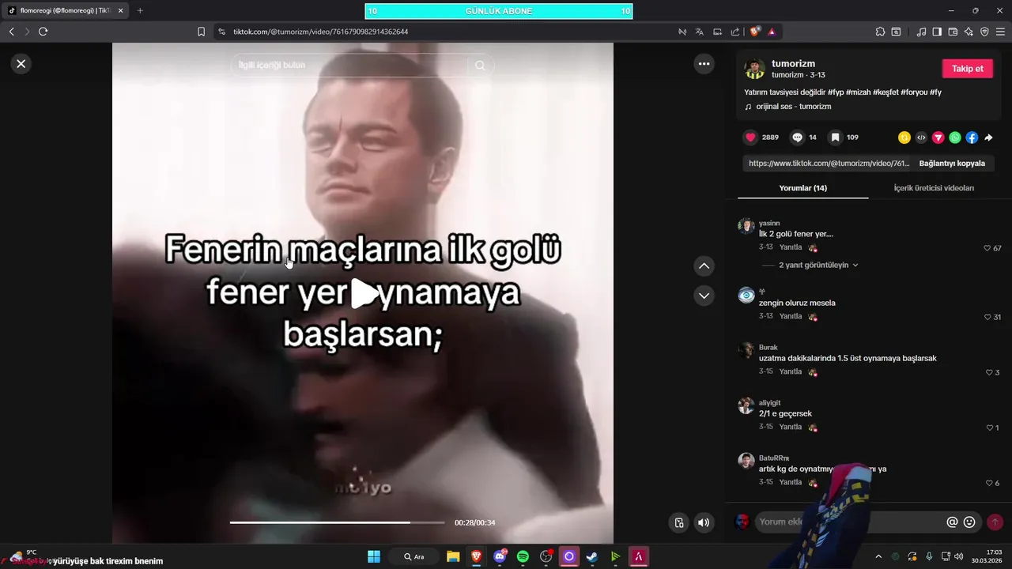Image resolution: width=1012 pixels, height=569 pixels.
Task: Toggle auto-scroll icon beside volume
Action: 678,522
